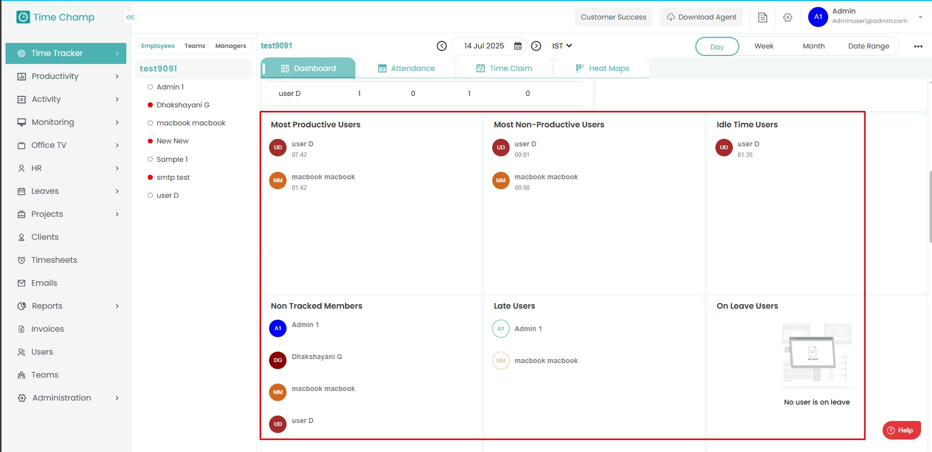Open the Admin account dropdown arrow

921,17
